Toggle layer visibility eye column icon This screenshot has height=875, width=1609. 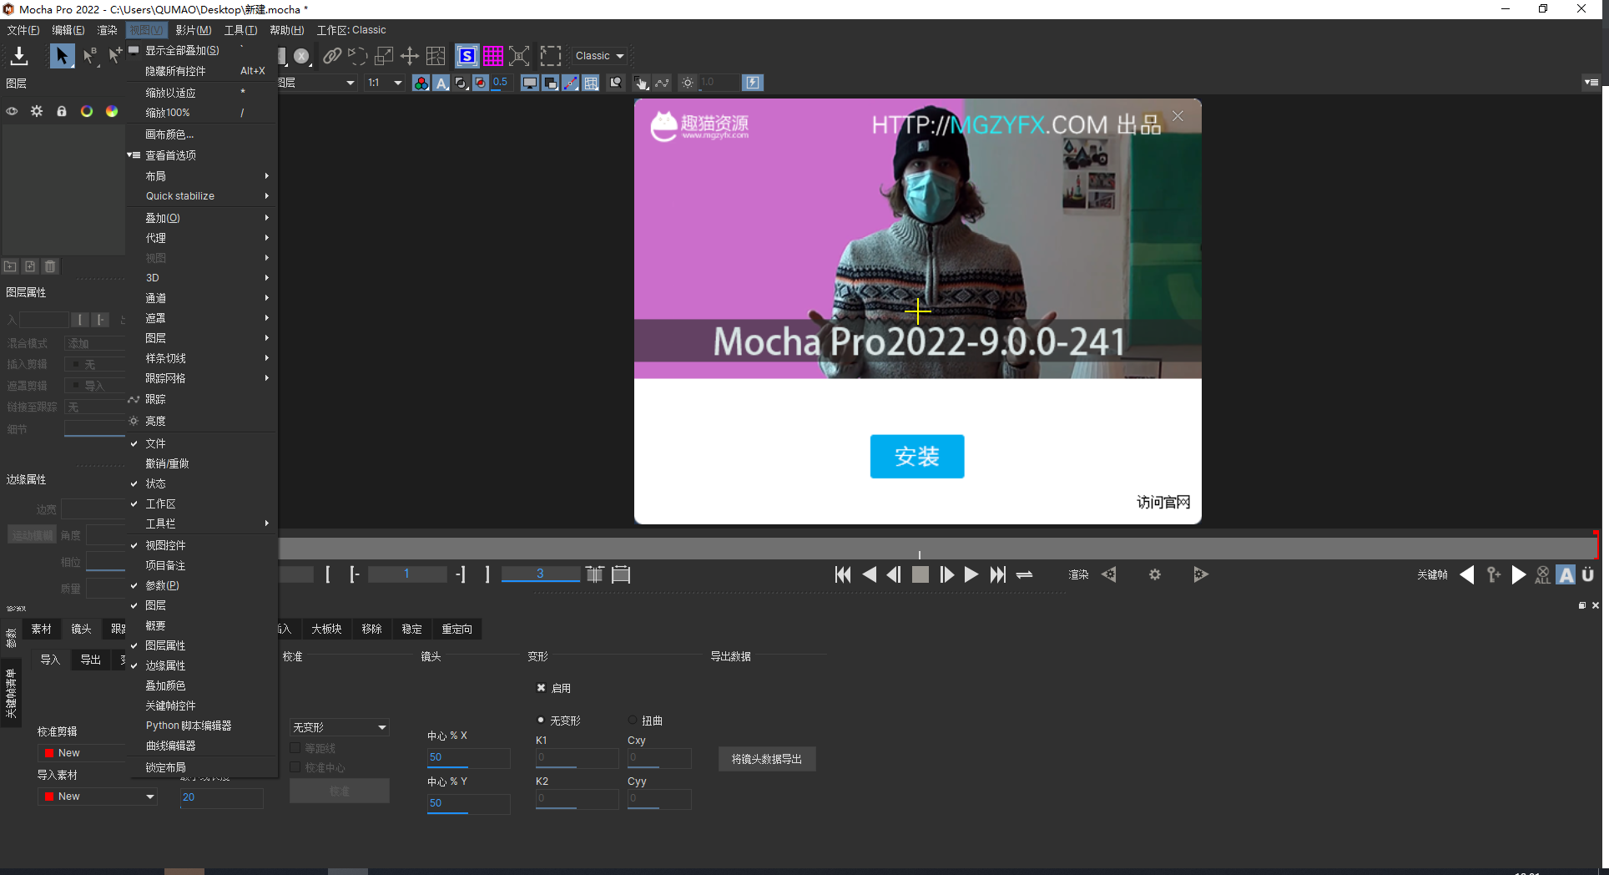coord(12,111)
